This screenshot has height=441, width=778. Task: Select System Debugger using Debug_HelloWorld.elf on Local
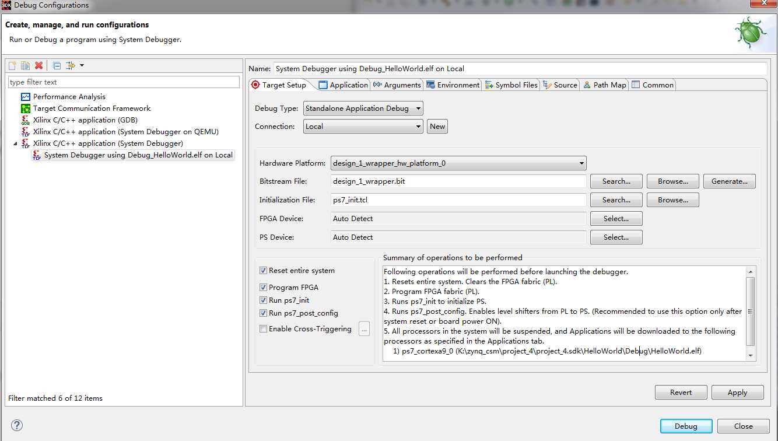click(x=138, y=155)
